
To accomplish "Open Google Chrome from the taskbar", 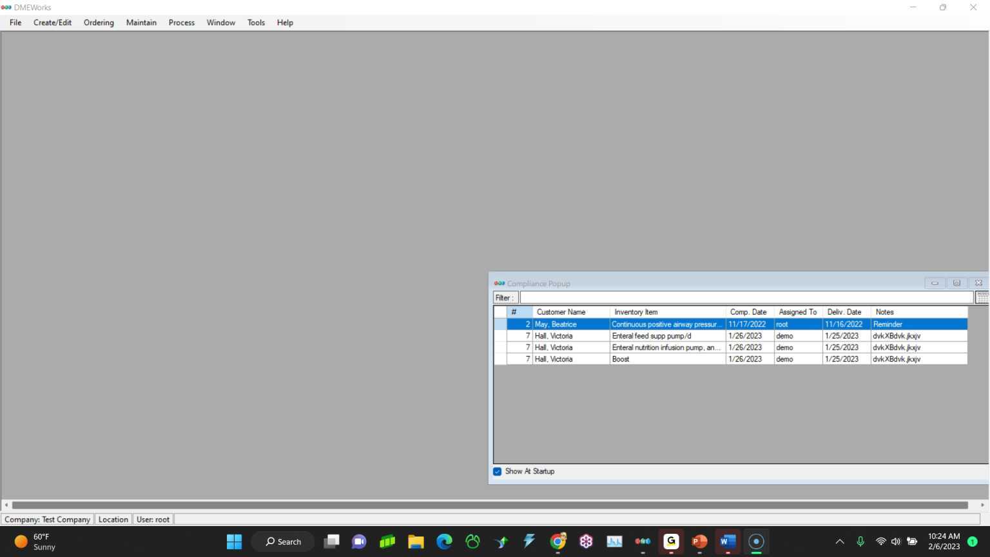I will tap(558, 542).
